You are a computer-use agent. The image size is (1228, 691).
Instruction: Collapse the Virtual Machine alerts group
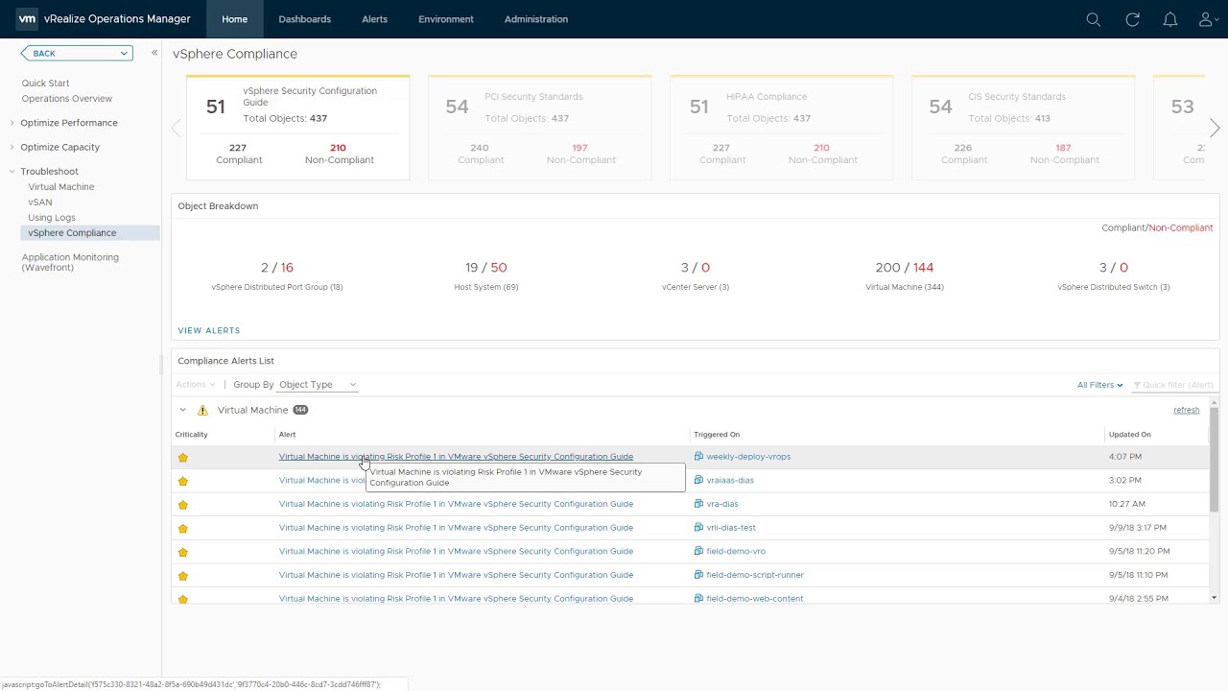182,411
